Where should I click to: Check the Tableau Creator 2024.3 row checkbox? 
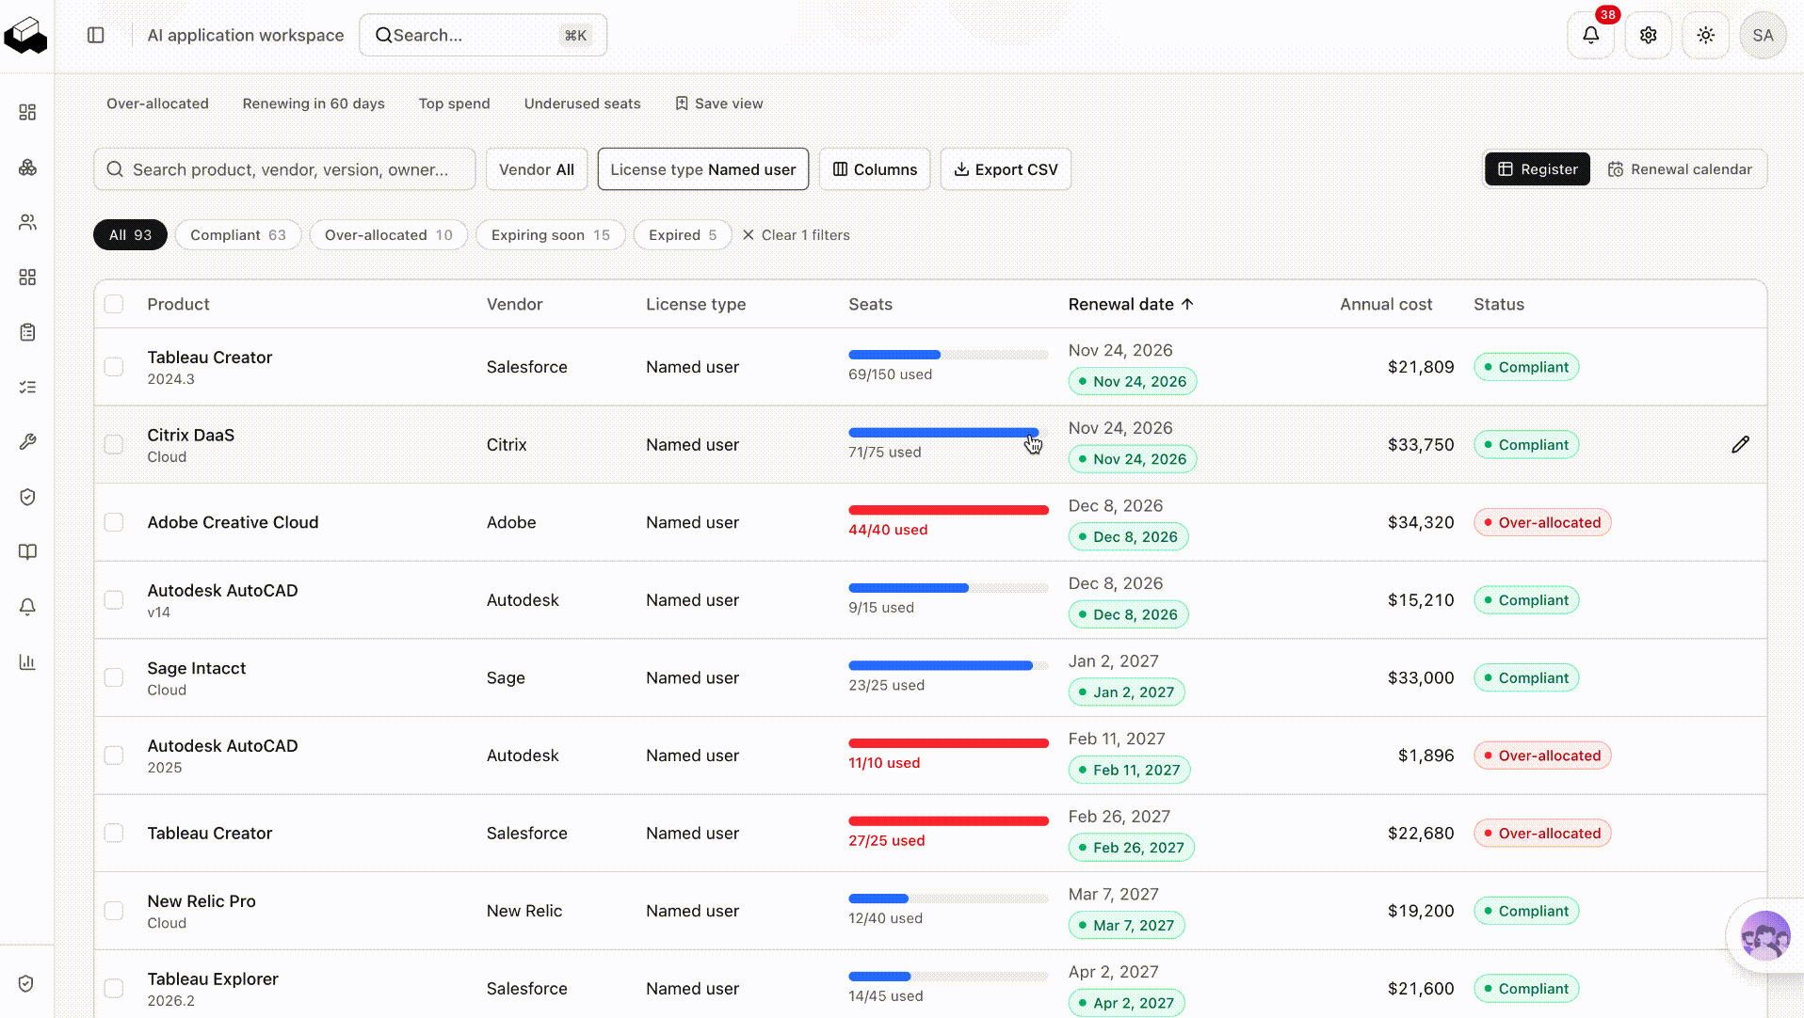pos(114,367)
